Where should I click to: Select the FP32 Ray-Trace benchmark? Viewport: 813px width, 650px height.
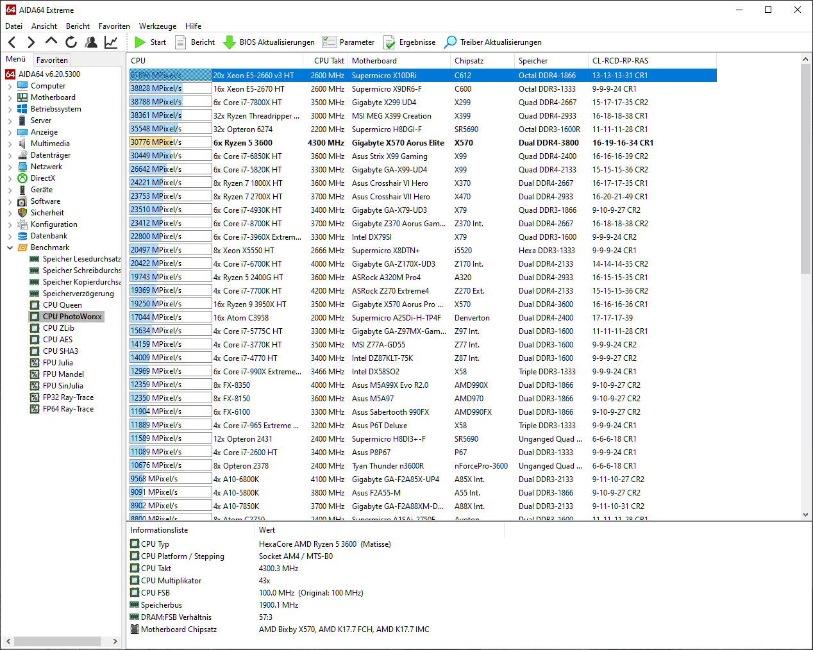[62, 397]
